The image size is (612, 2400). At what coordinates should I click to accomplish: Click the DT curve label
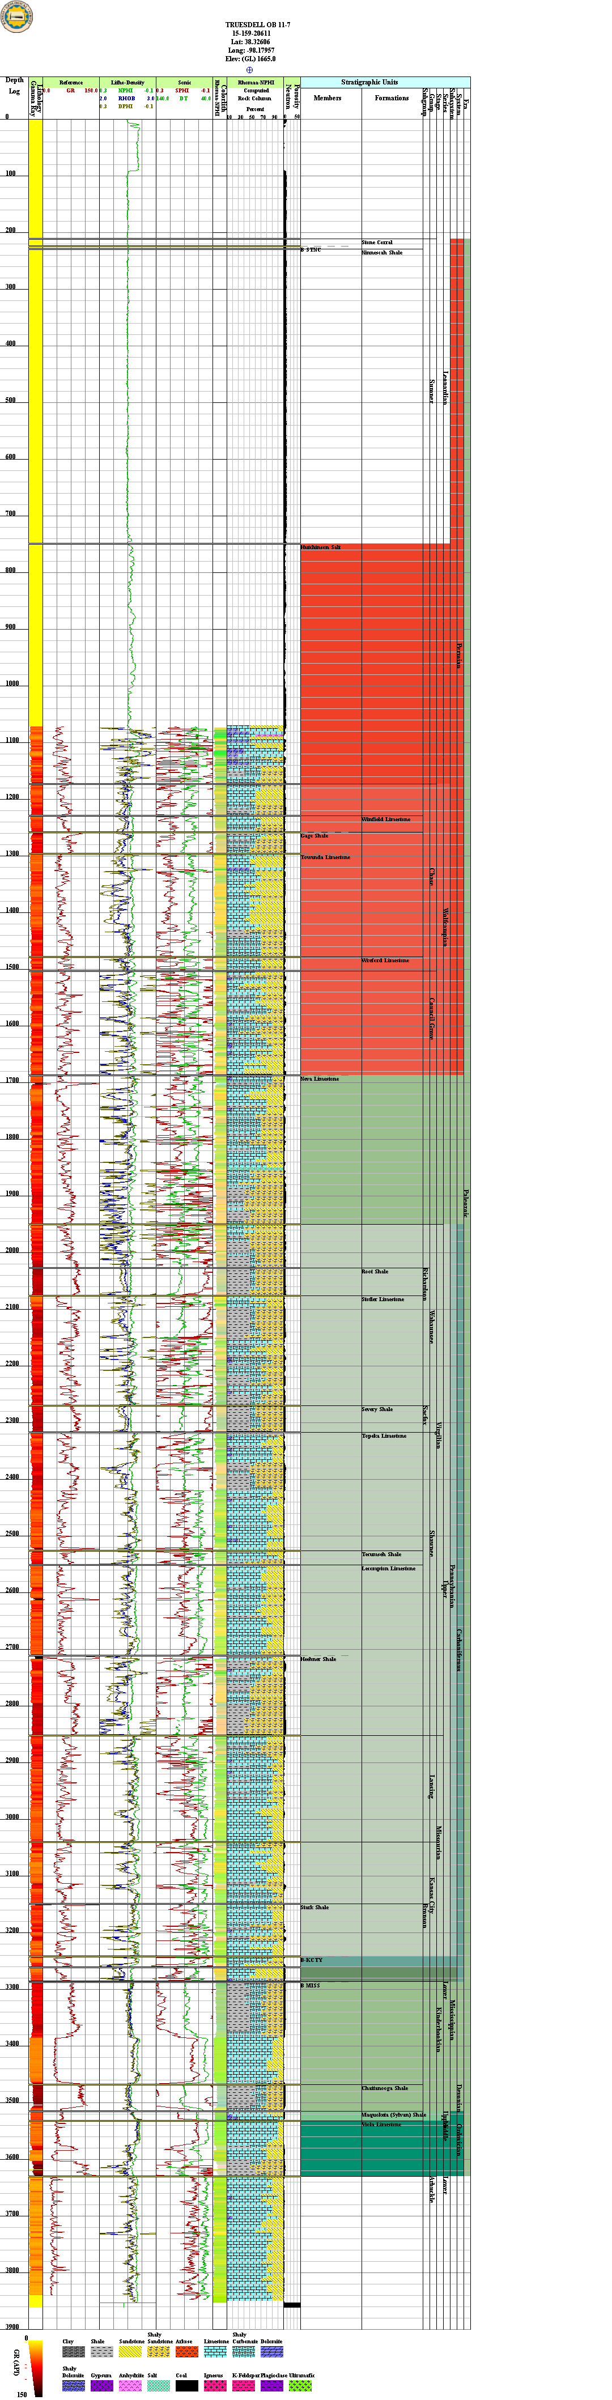pyautogui.click(x=184, y=98)
